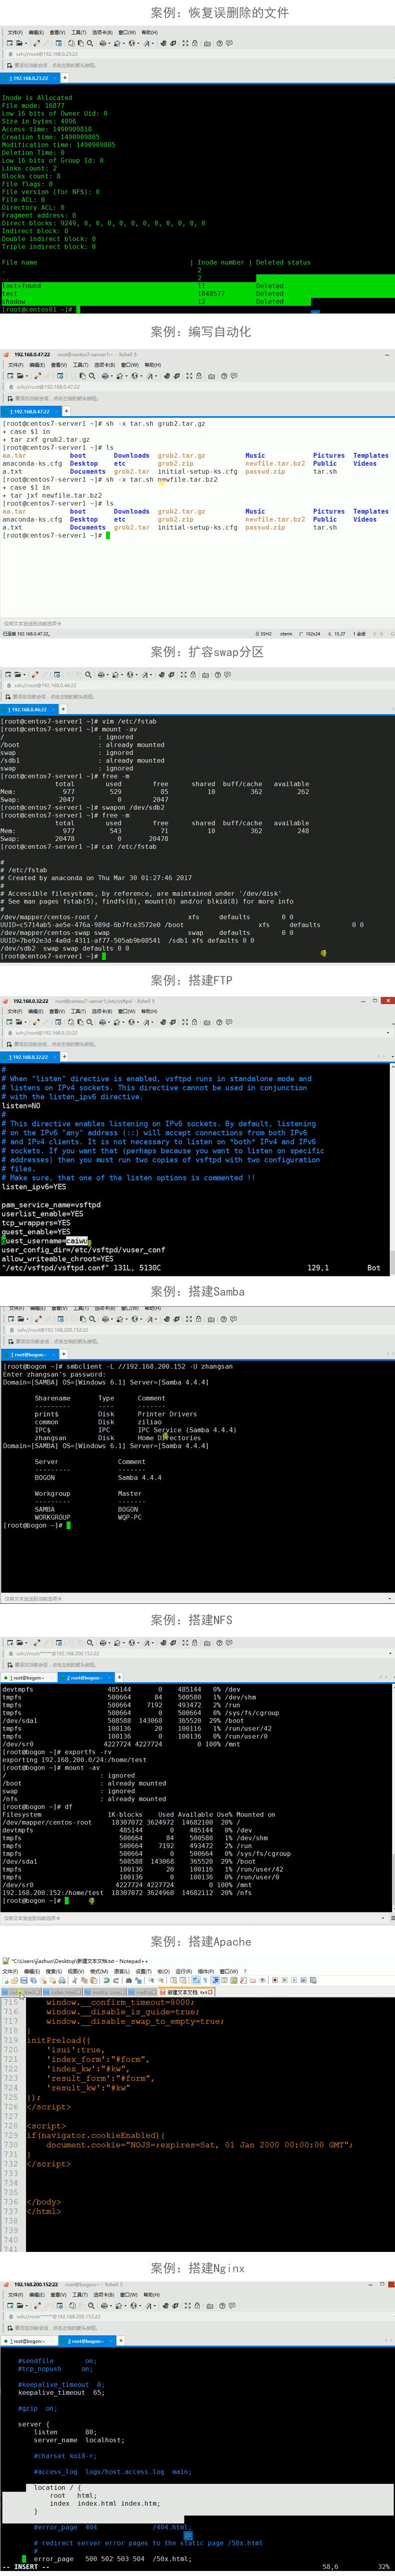
Task: Open 文件(F) menu in the 192.168.0.47:22 Xshell window
Action: (15, 365)
